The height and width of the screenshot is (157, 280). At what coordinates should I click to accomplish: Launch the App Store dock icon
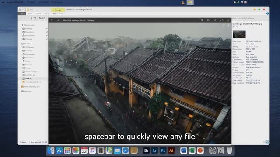coord(59,150)
